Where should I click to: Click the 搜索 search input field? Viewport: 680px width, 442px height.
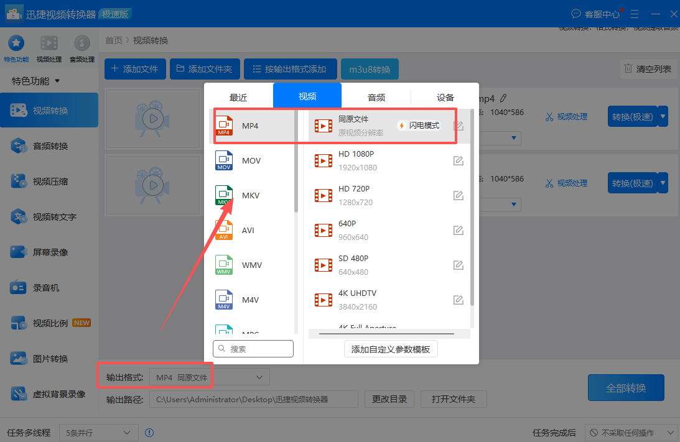pos(253,349)
